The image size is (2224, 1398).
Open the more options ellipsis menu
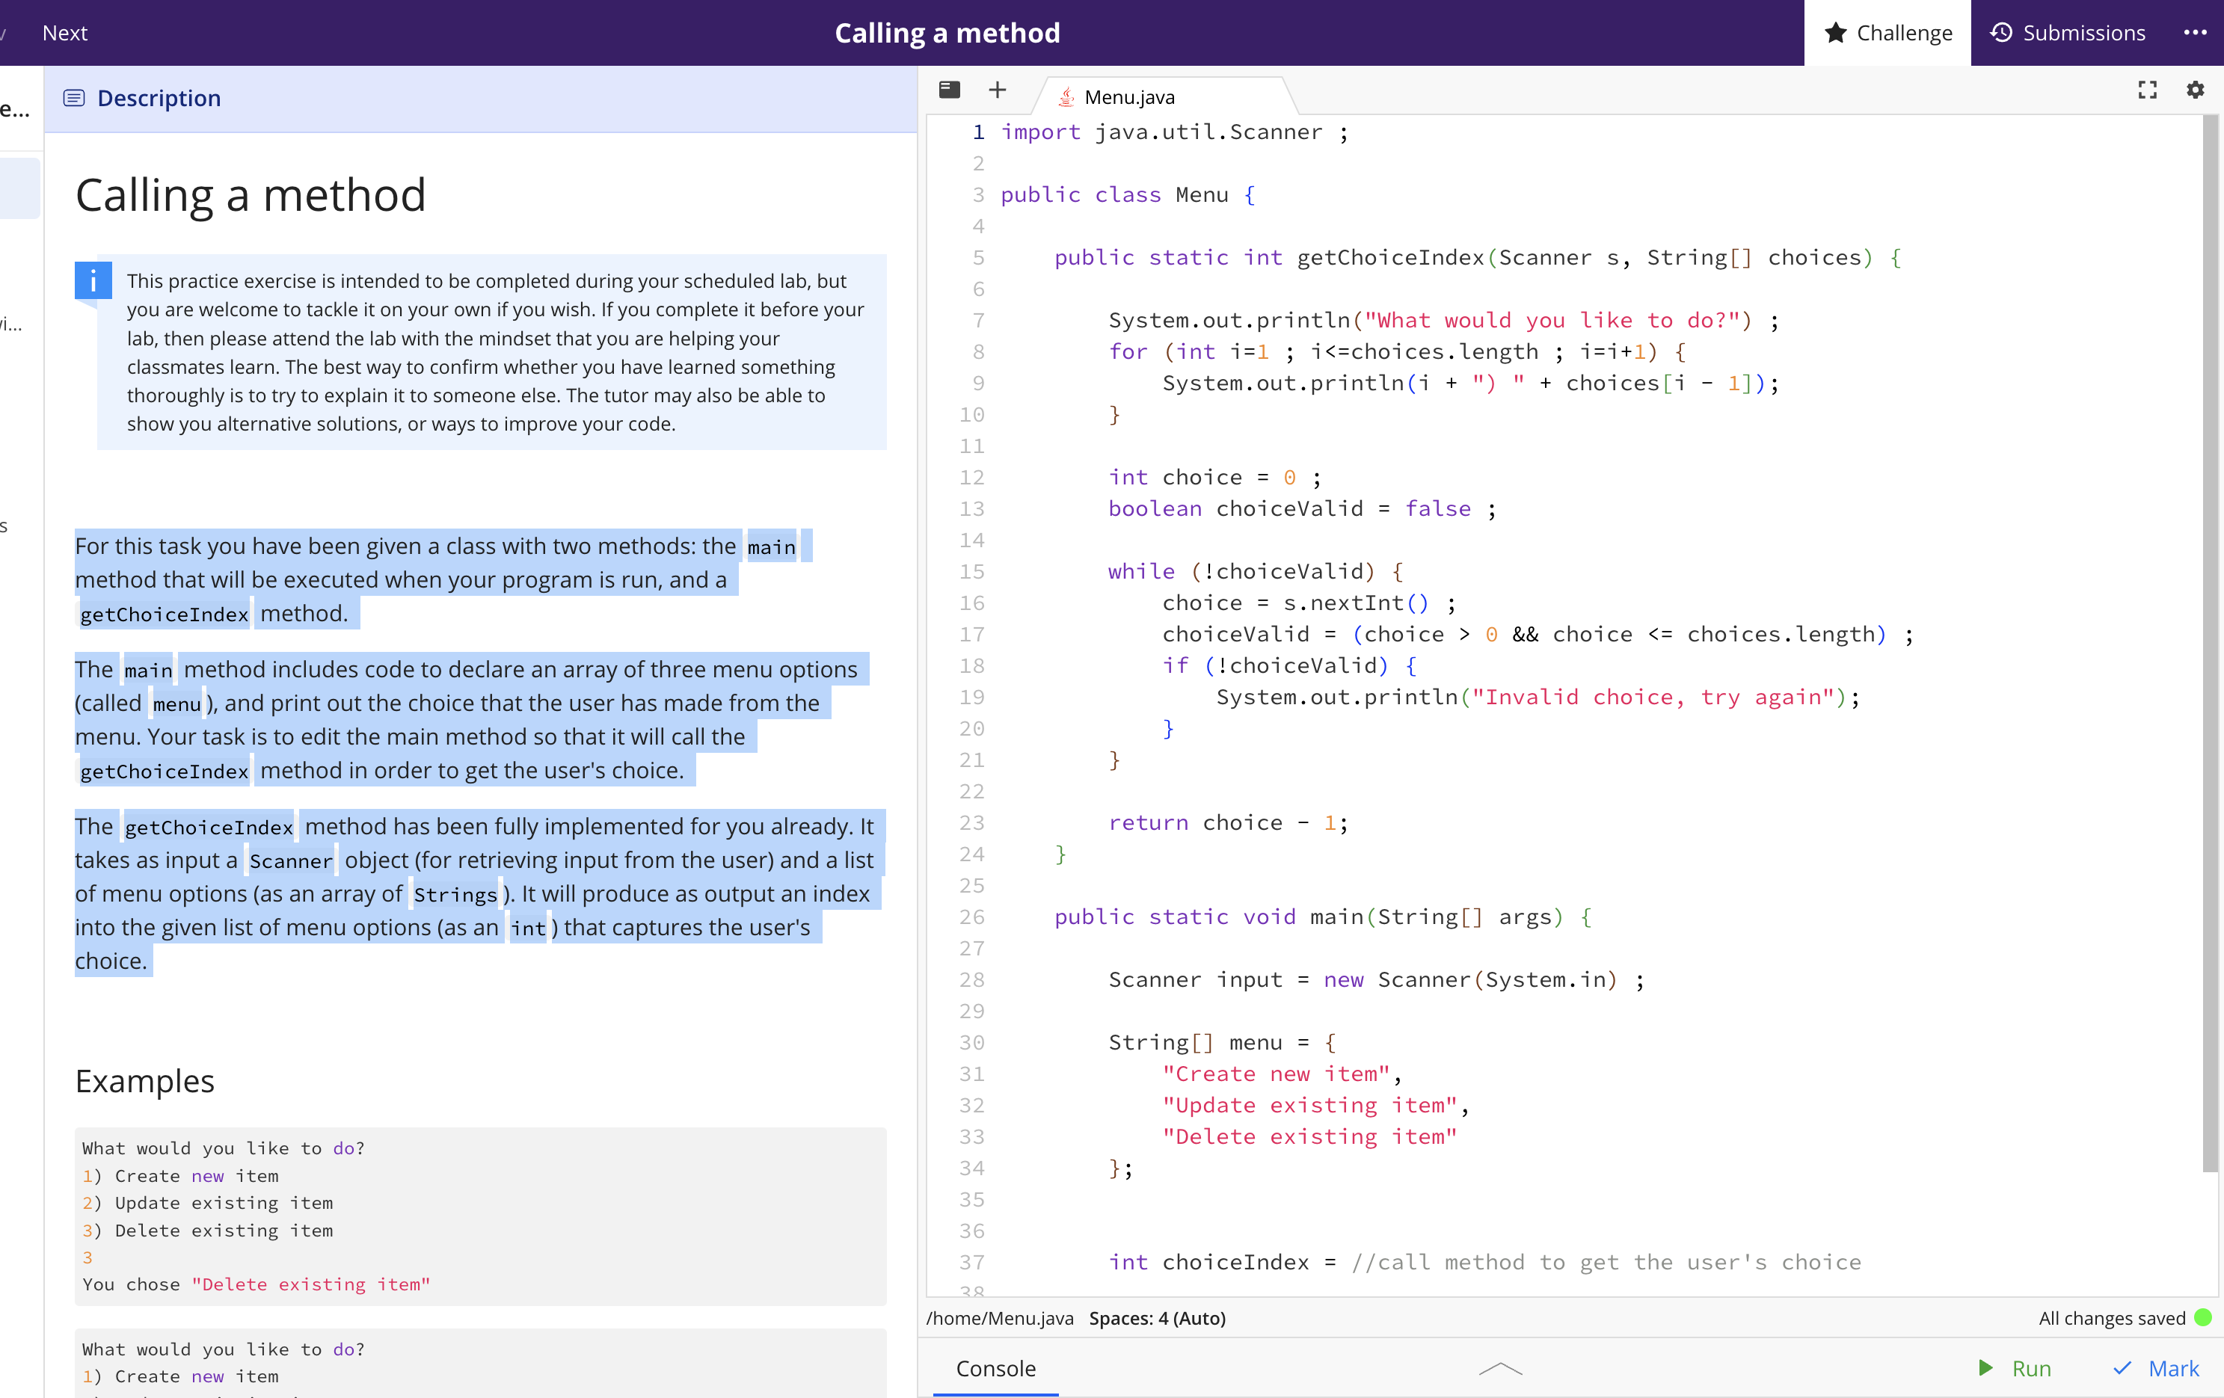(x=2194, y=32)
